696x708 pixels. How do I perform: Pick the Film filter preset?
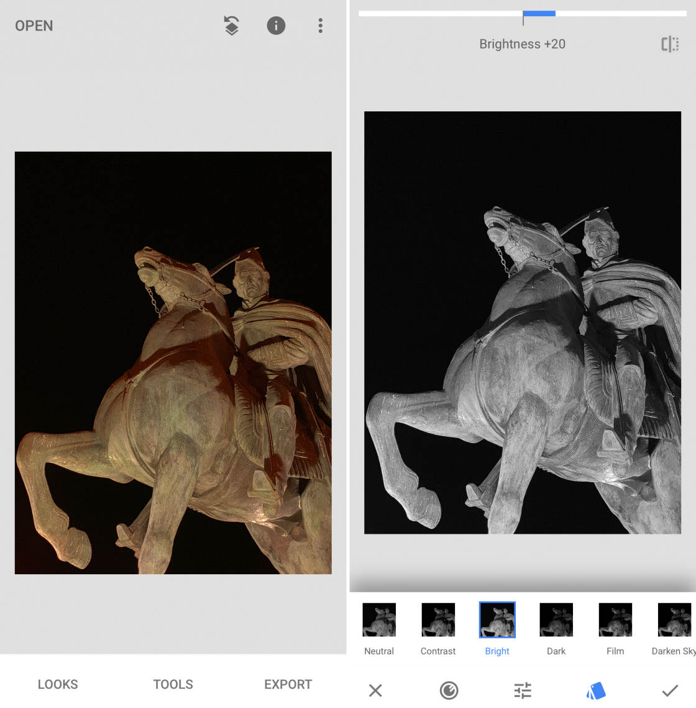(615, 620)
